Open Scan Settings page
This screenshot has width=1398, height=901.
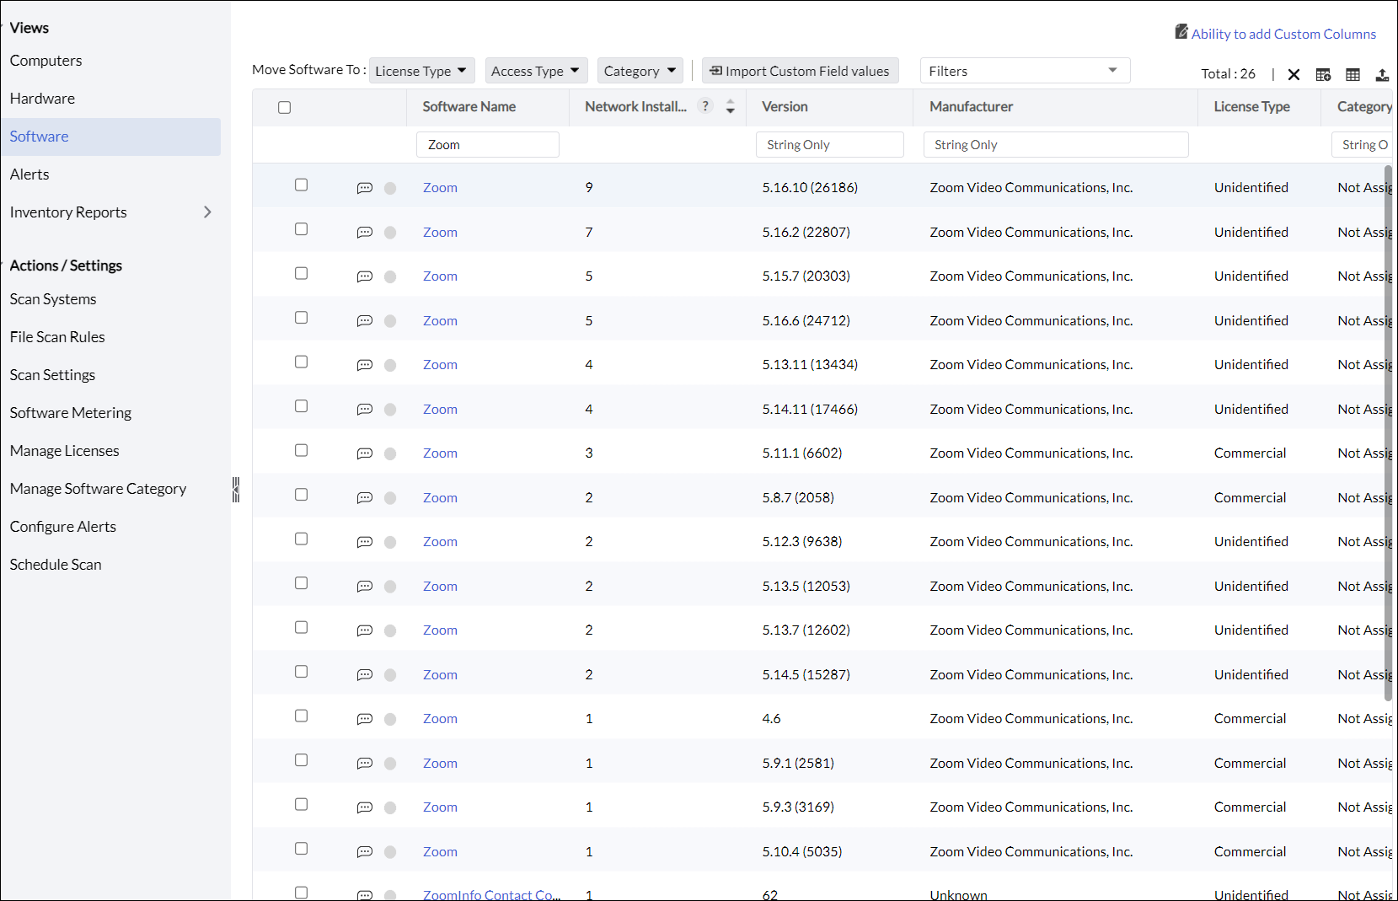point(52,375)
